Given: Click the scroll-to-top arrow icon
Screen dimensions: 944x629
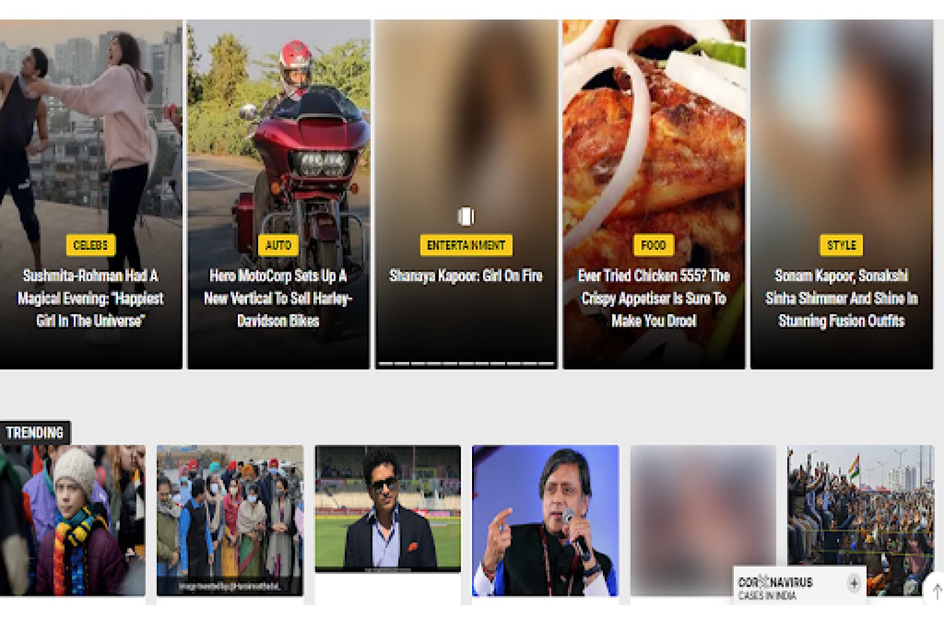Looking at the screenshot, I should click(936, 591).
